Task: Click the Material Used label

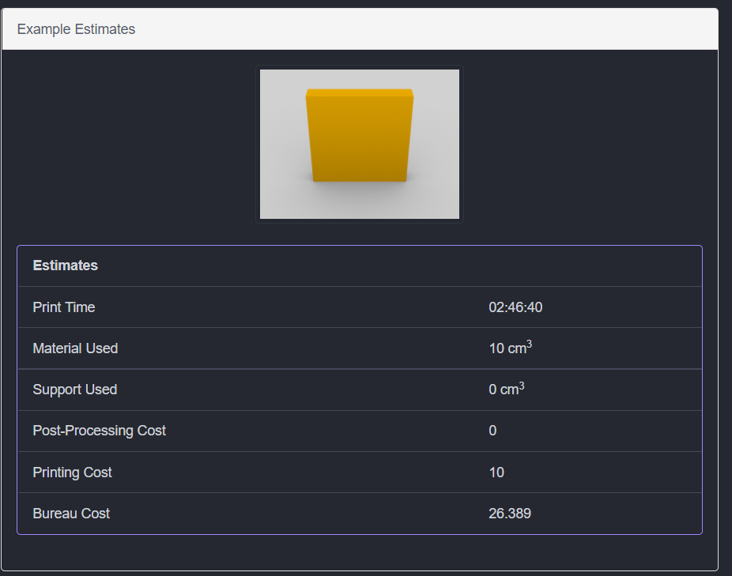Action: pyautogui.click(x=75, y=348)
